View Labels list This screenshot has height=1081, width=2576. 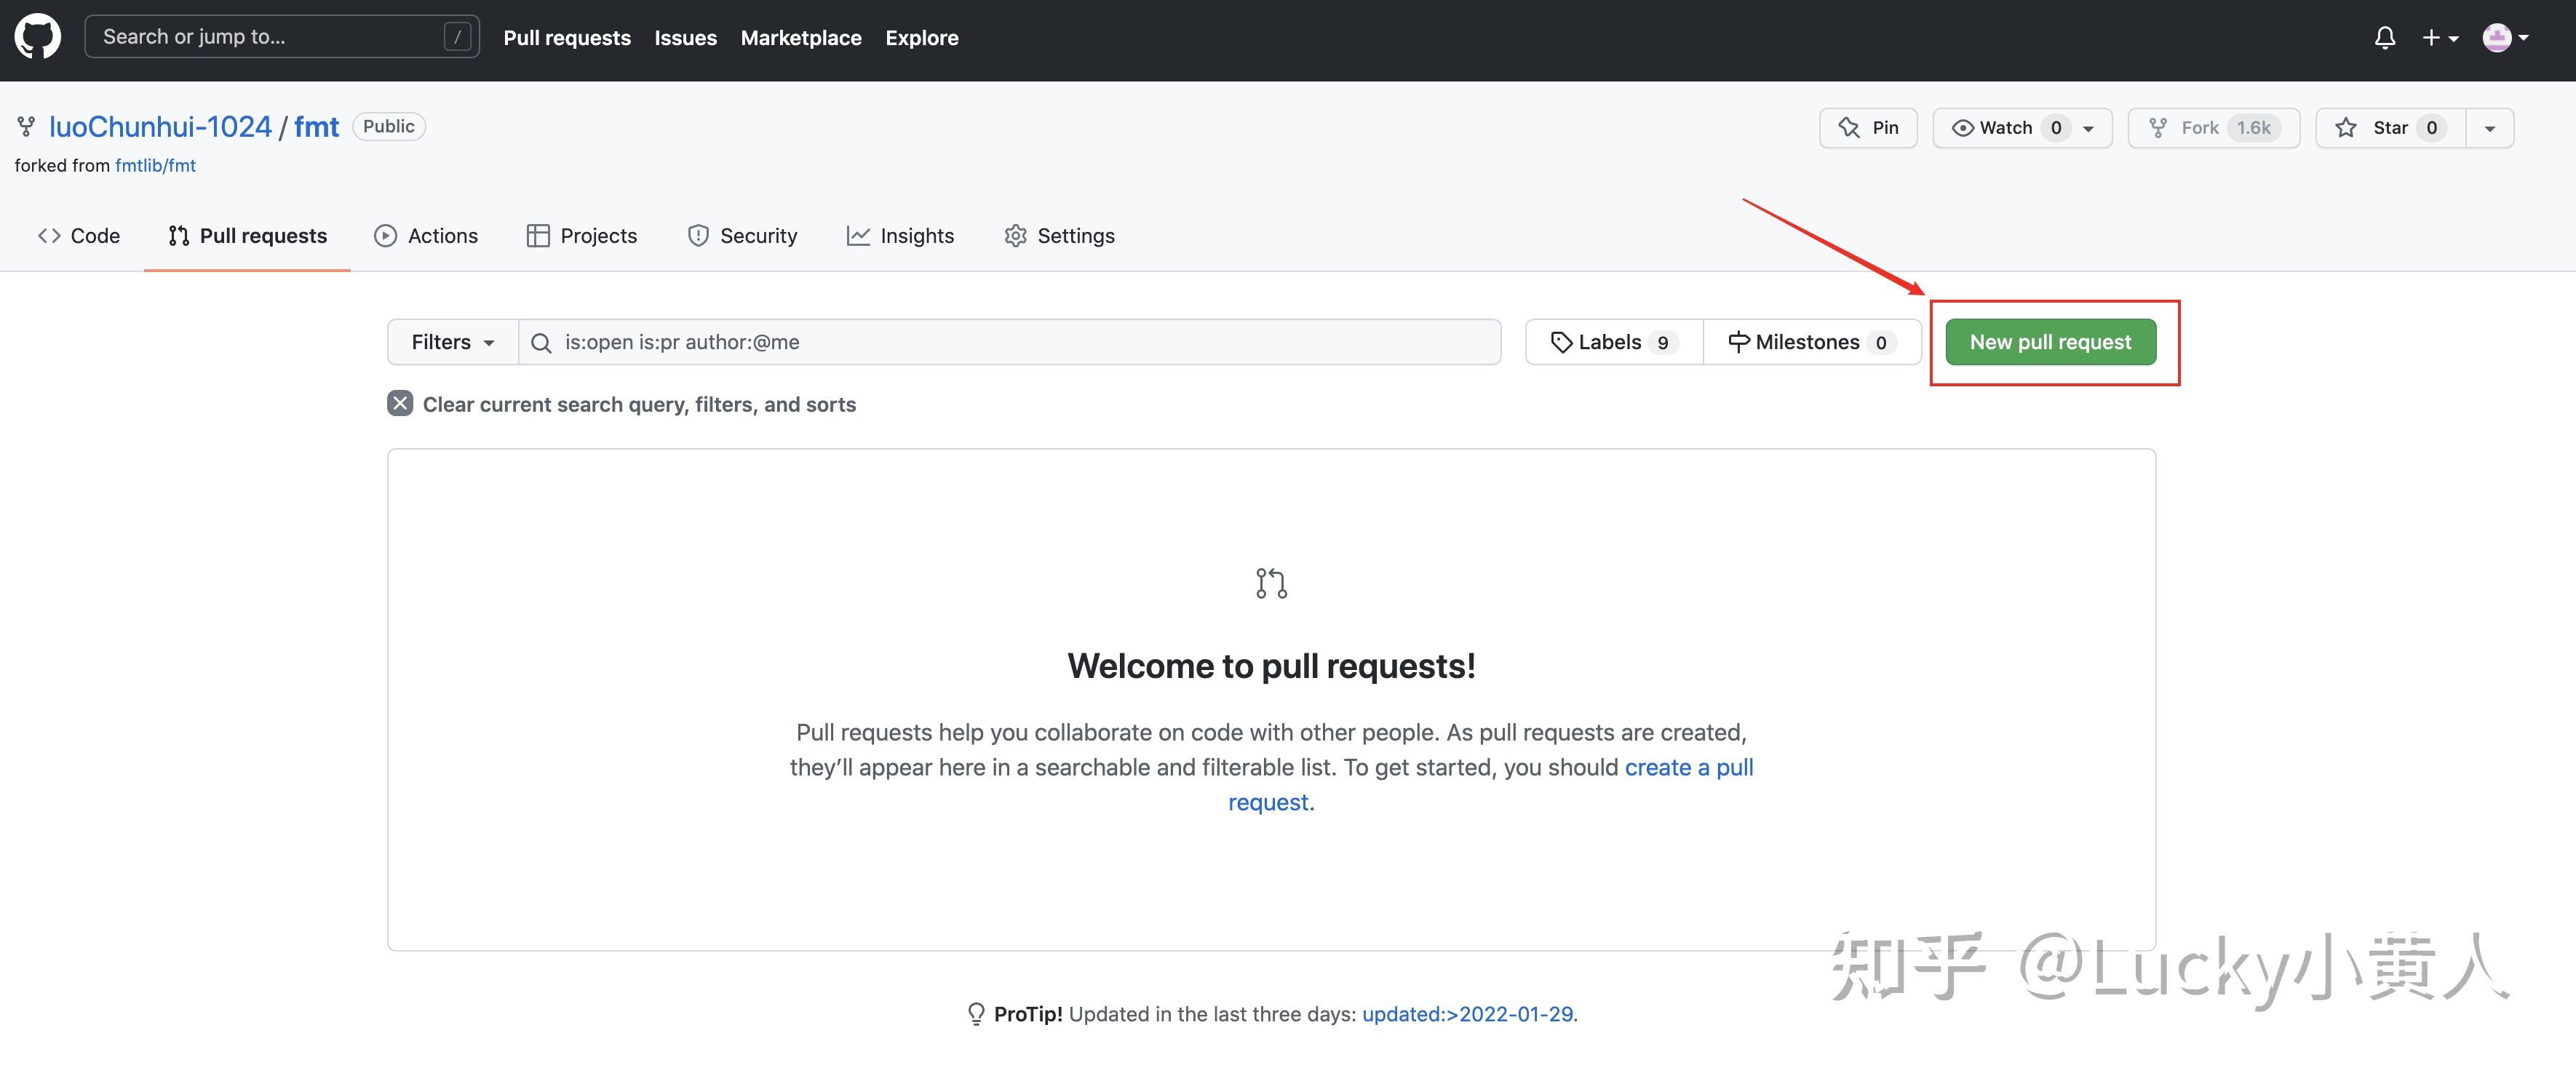[x=1613, y=343]
